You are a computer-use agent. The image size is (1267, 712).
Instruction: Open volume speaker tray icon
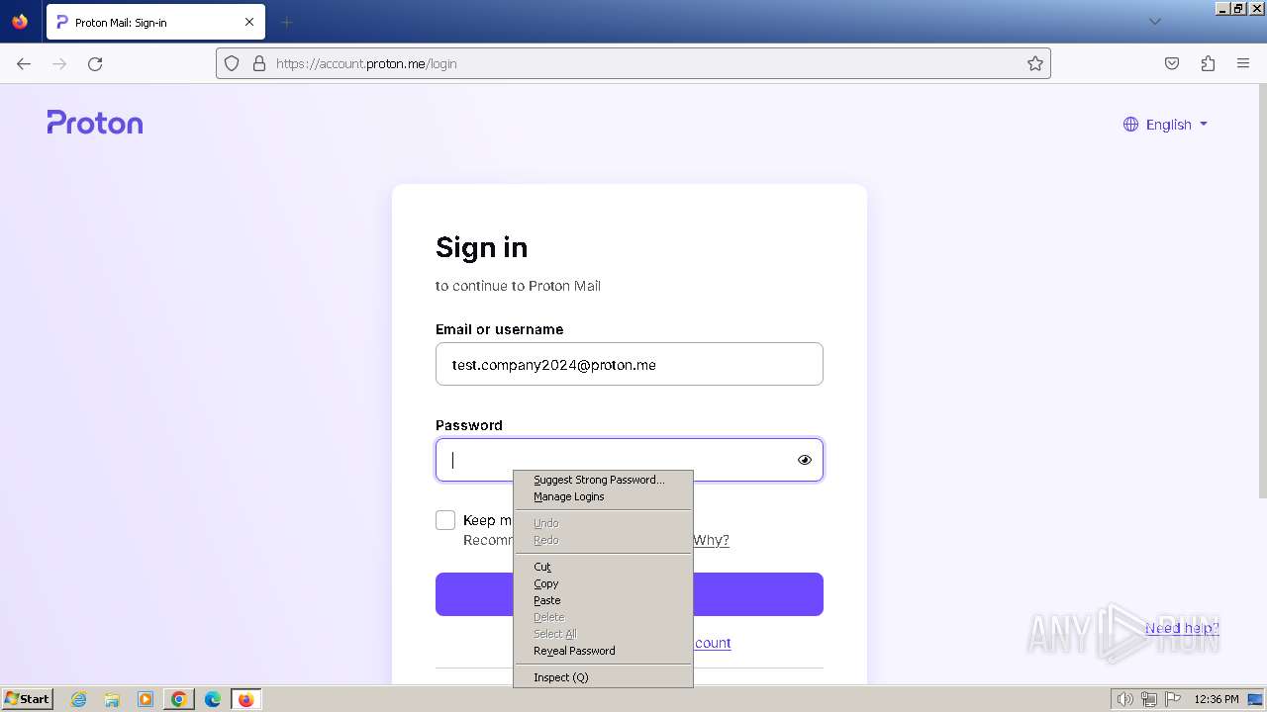point(1125,699)
